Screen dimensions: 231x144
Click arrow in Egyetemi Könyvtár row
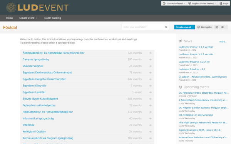(150, 86)
